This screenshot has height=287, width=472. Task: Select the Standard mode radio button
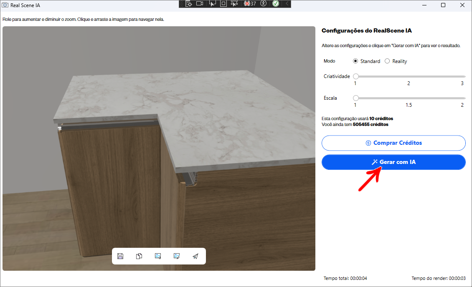pos(356,61)
